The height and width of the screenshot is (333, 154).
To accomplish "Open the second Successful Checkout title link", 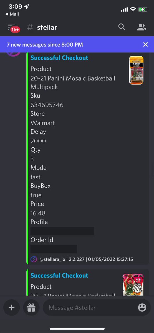I will click(x=59, y=276).
